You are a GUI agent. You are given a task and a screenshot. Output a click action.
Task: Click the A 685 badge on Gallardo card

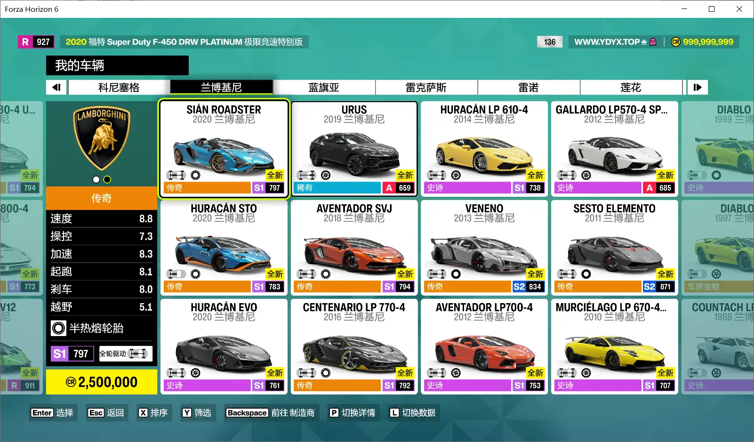point(658,188)
